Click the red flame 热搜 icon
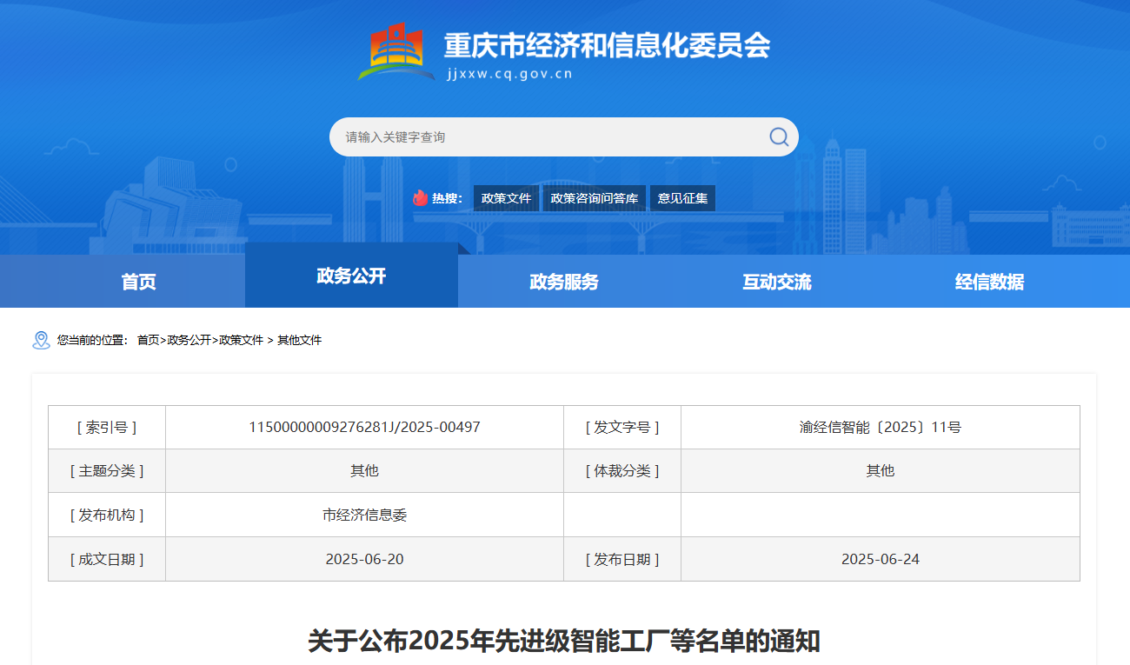The image size is (1130, 665). click(x=420, y=198)
